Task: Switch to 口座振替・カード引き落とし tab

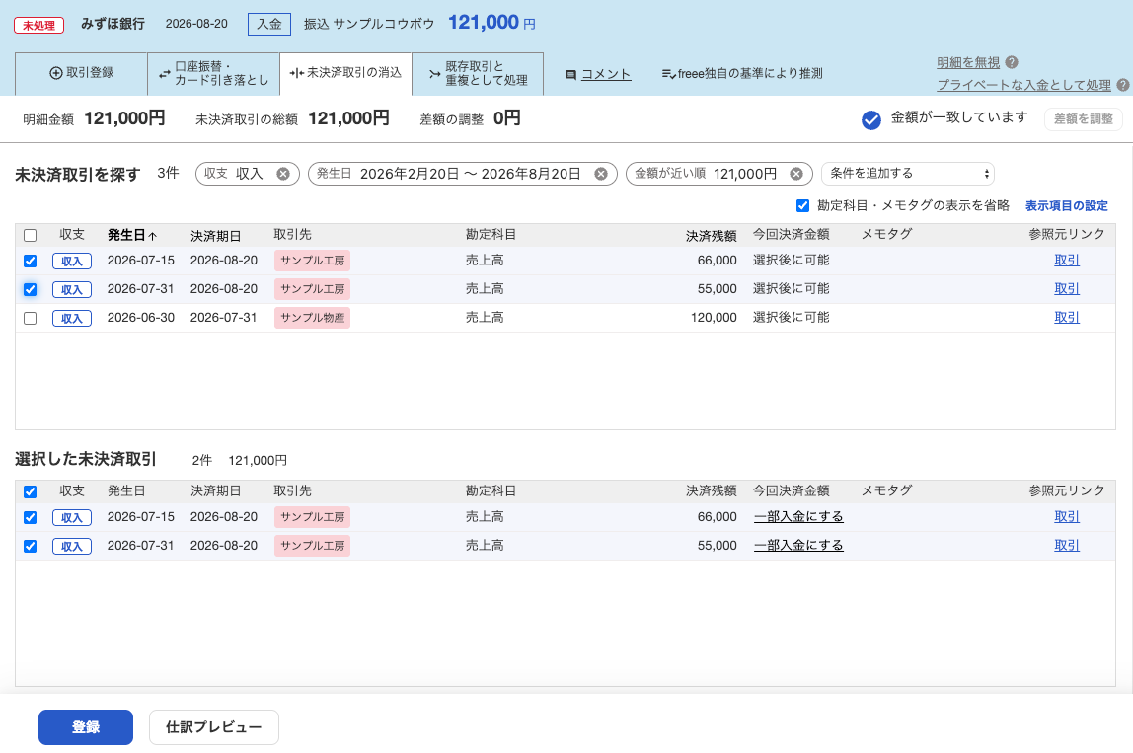Action: pyautogui.click(x=213, y=73)
